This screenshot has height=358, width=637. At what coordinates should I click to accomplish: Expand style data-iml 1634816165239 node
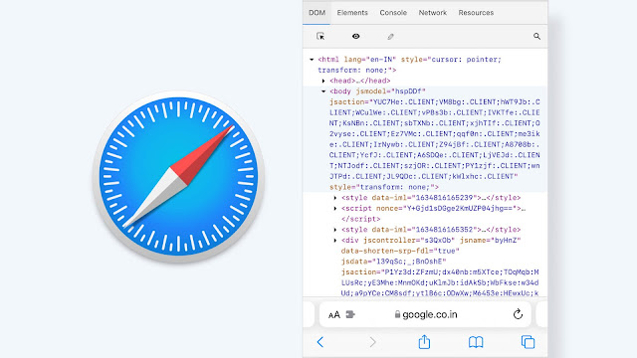tap(335, 198)
